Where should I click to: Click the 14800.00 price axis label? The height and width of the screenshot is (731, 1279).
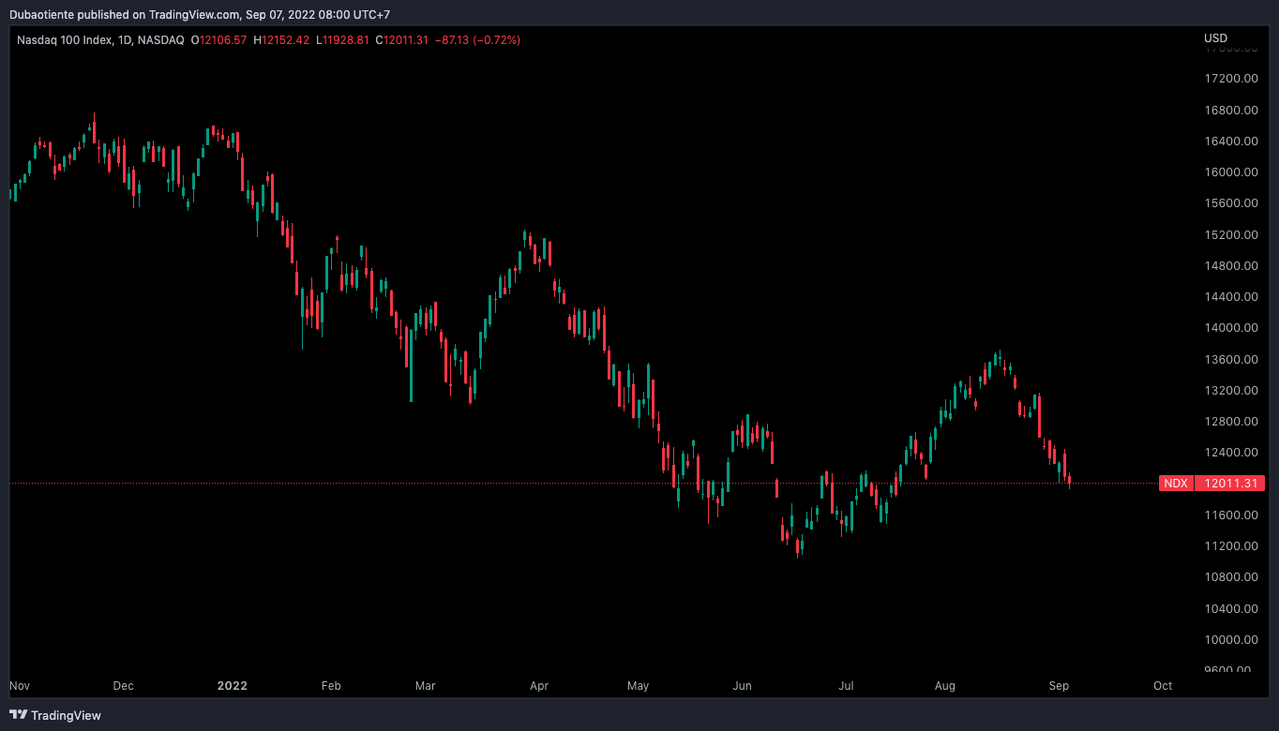(1231, 265)
